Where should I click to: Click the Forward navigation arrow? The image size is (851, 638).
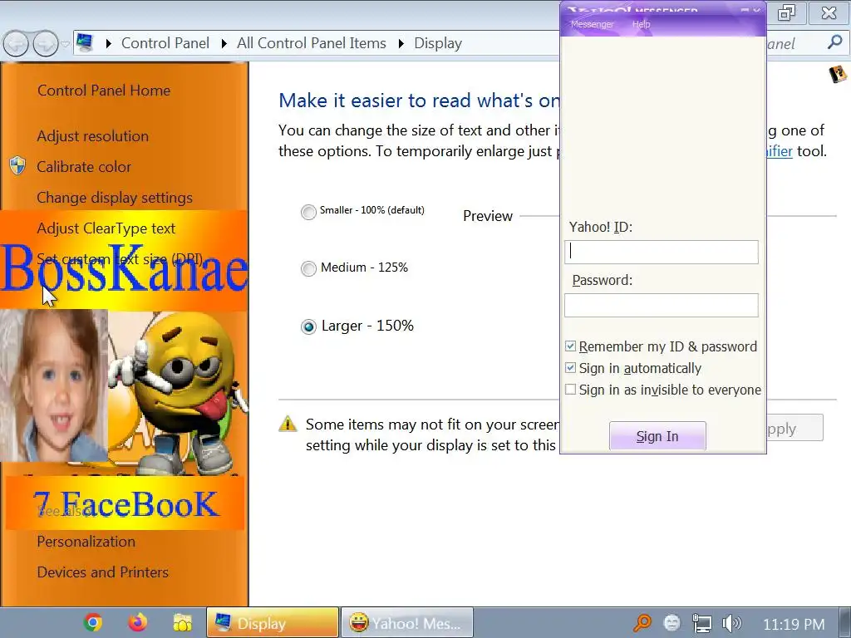46,43
